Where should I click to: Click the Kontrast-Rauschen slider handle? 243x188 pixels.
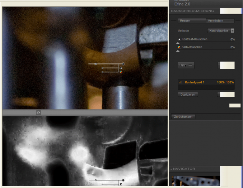coord(178,43)
